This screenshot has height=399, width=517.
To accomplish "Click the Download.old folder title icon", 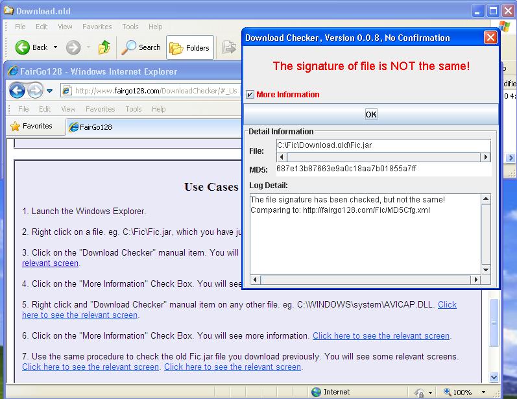I will [9, 10].
